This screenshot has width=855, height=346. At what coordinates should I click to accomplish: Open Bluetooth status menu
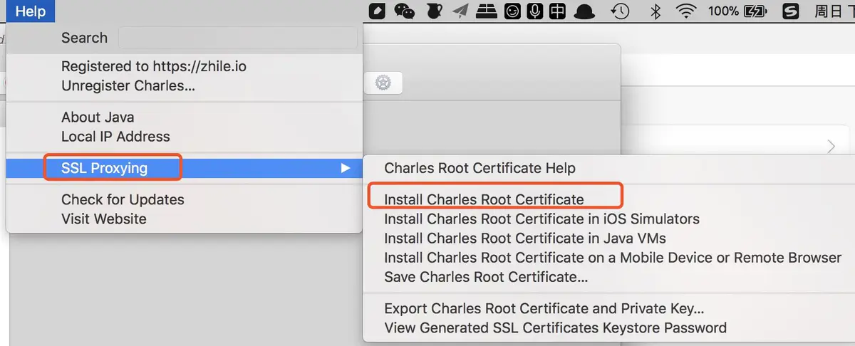(655, 11)
